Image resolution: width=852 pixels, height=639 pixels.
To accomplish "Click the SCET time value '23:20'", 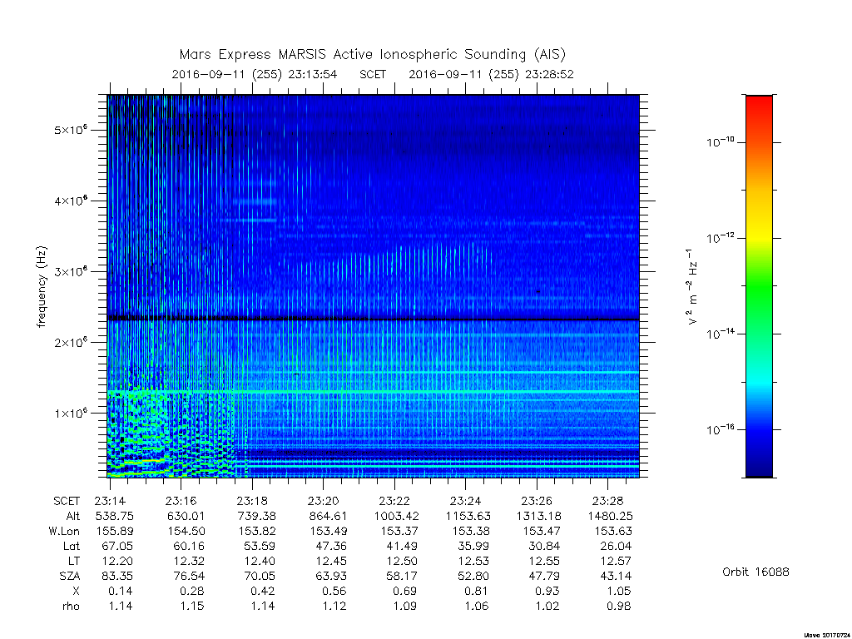I will 324,501.
